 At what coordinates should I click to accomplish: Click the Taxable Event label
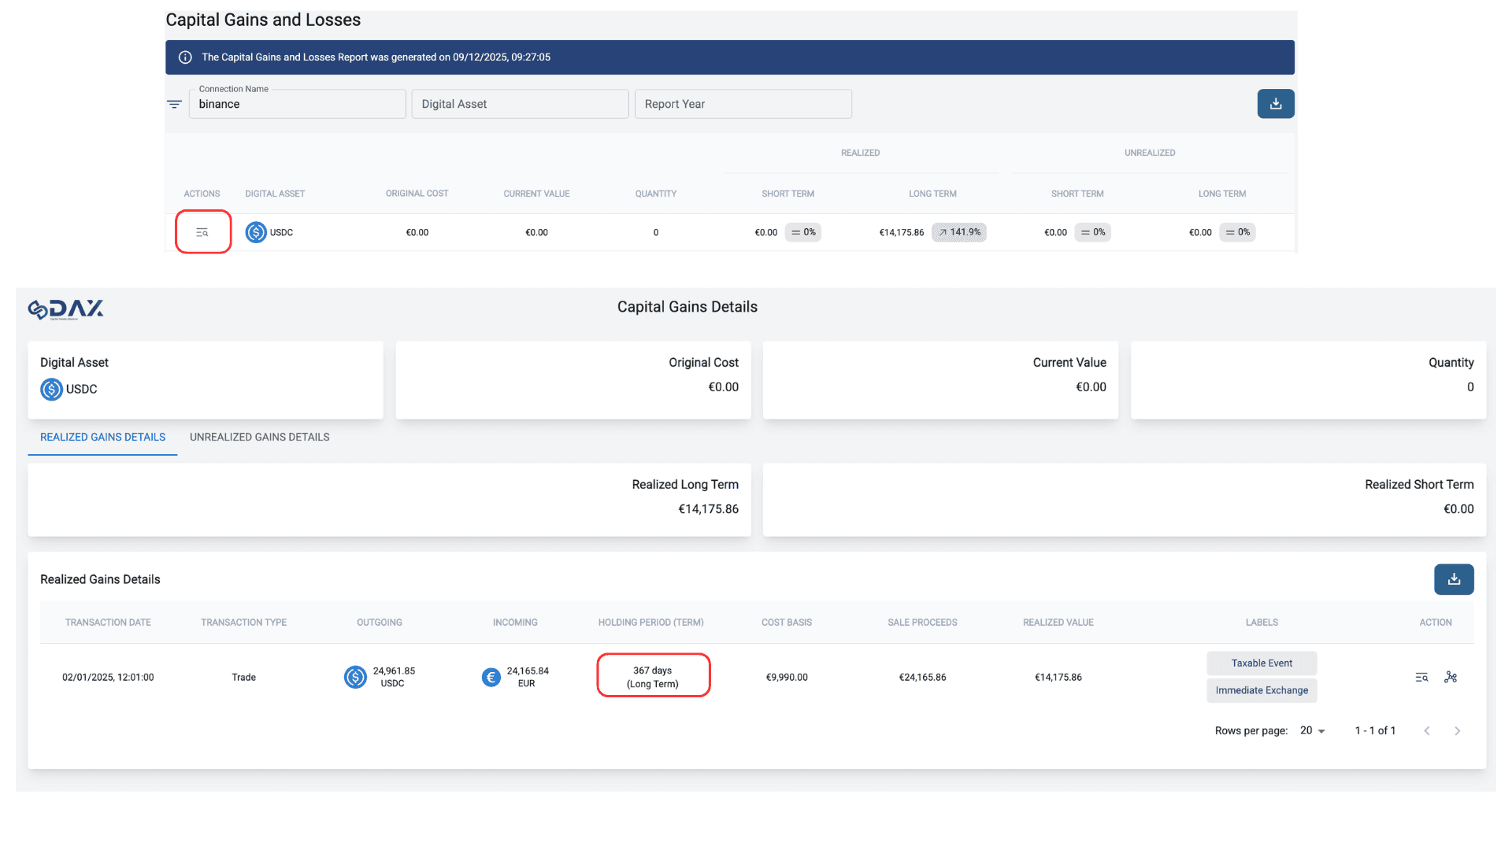point(1261,663)
